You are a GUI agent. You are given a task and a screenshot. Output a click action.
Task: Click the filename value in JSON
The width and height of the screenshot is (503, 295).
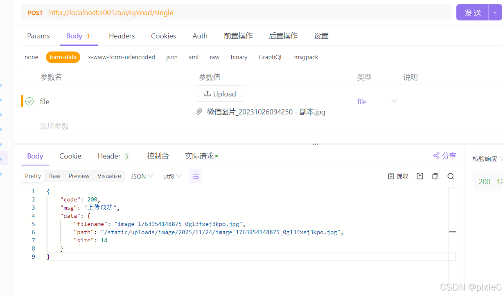[x=179, y=224]
